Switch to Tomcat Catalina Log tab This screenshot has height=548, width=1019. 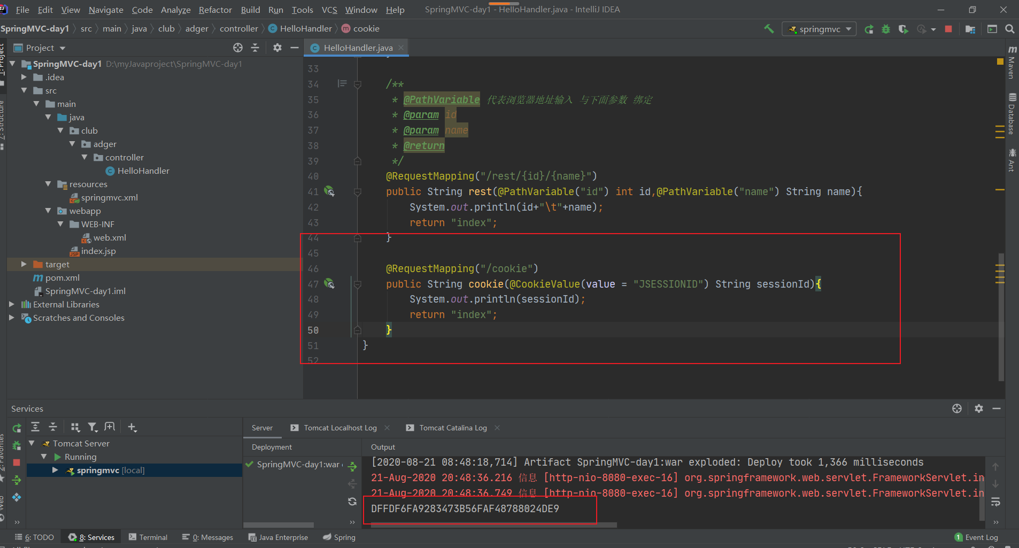click(453, 428)
